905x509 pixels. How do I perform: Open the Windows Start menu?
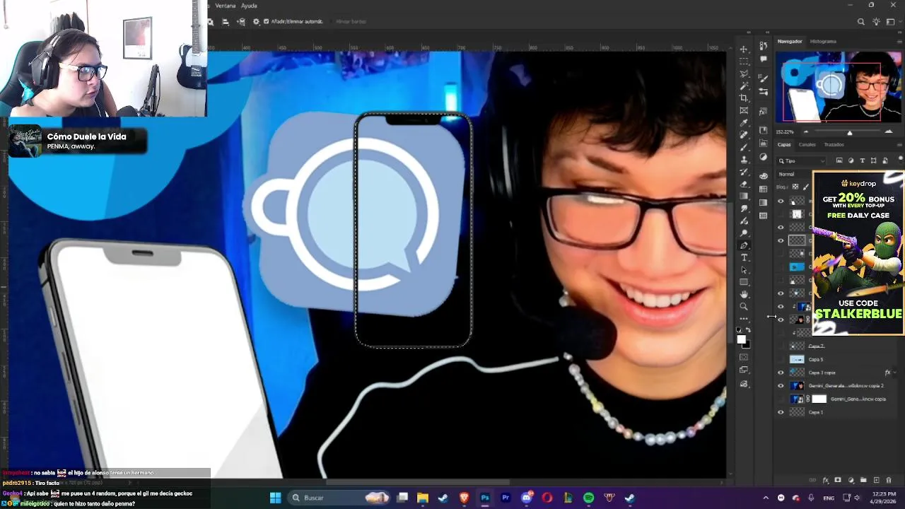point(275,498)
